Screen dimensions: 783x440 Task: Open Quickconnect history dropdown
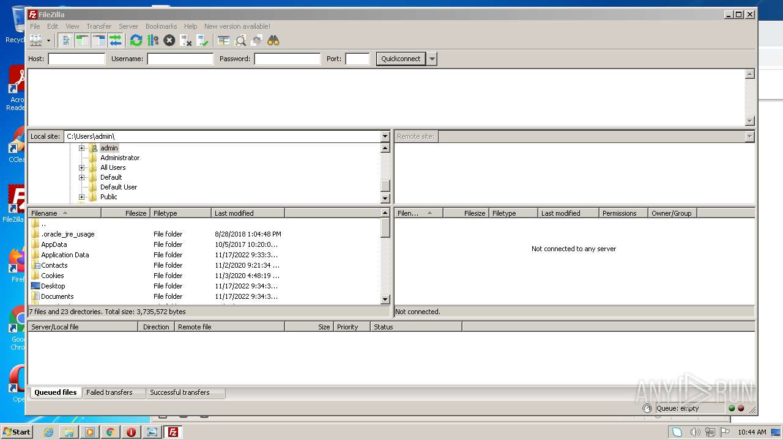pyautogui.click(x=432, y=59)
